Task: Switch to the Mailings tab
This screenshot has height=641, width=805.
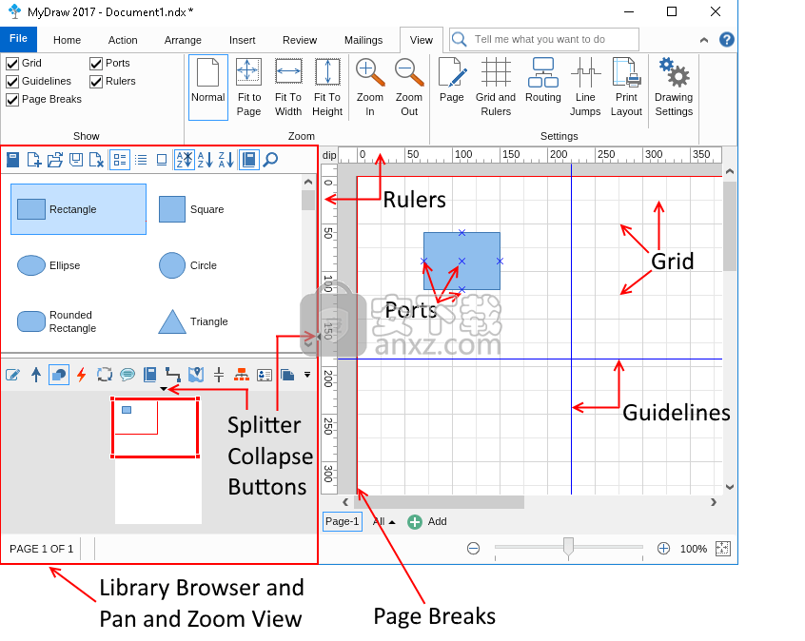Action: click(363, 40)
